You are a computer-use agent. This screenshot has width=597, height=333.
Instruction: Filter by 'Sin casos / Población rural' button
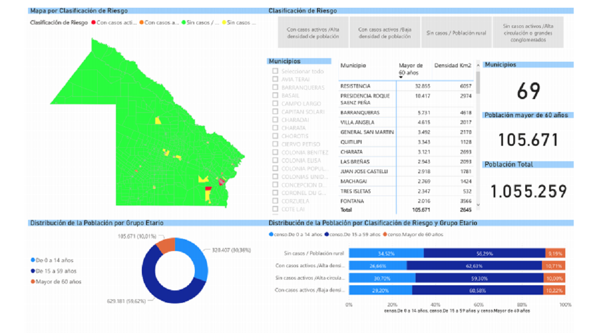click(456, 33)
